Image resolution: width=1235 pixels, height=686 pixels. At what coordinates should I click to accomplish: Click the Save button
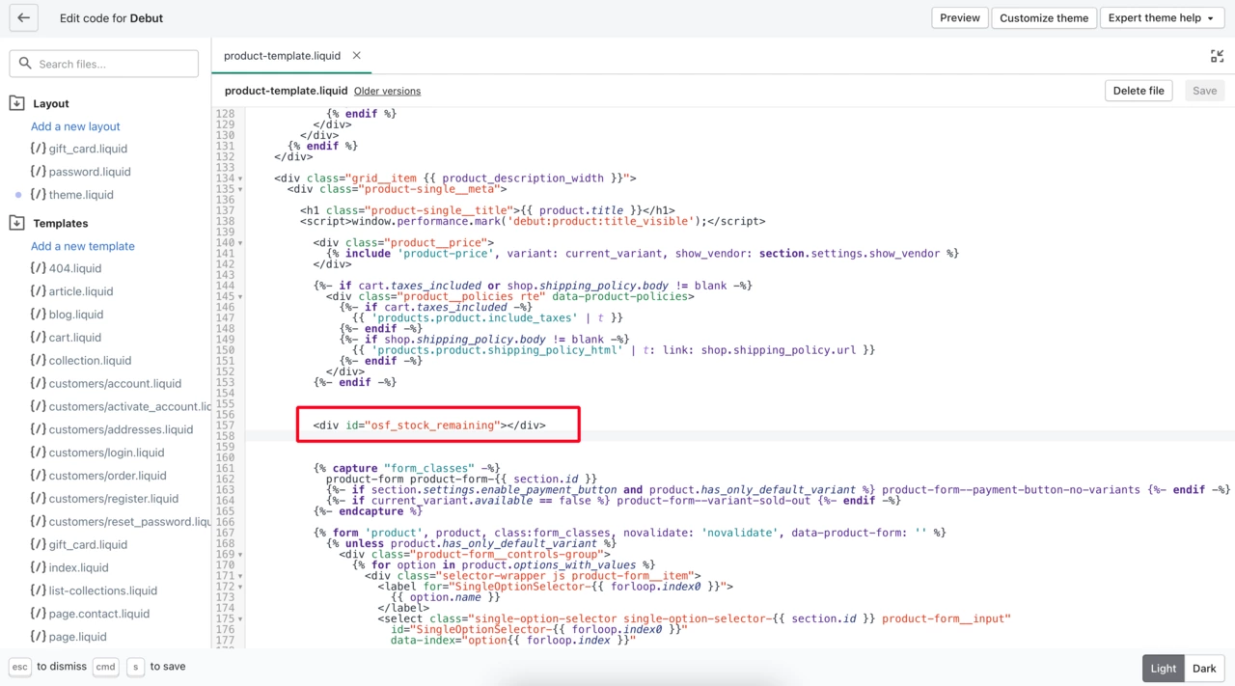[1204, 91]
